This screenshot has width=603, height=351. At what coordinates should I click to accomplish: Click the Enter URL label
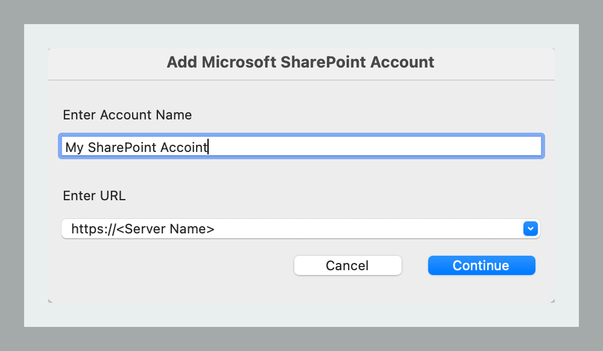pos(94,195)
